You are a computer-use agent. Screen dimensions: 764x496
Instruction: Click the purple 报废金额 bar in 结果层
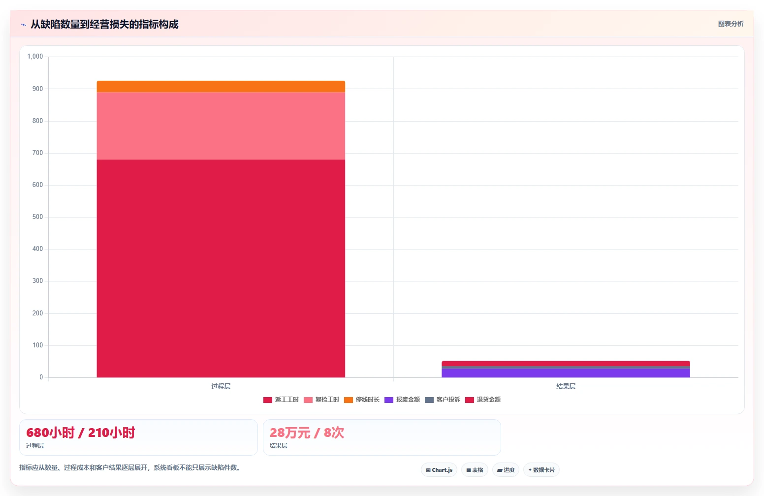(x=566, y=373)
